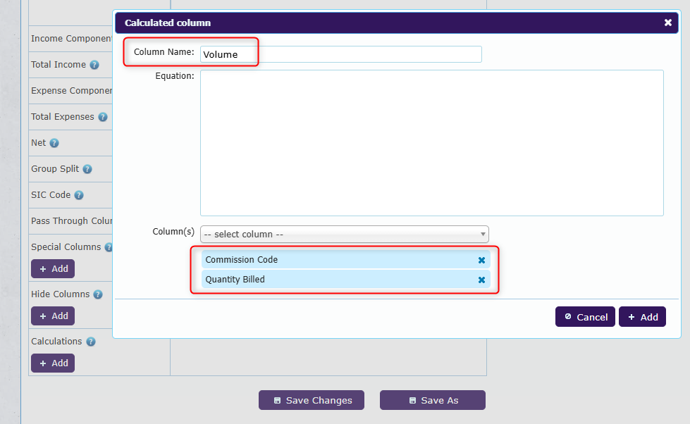The width and height of the screenshot is (690, 424).
Task: Add the calculated column via dialog Add button
Action: coord(642,317)
